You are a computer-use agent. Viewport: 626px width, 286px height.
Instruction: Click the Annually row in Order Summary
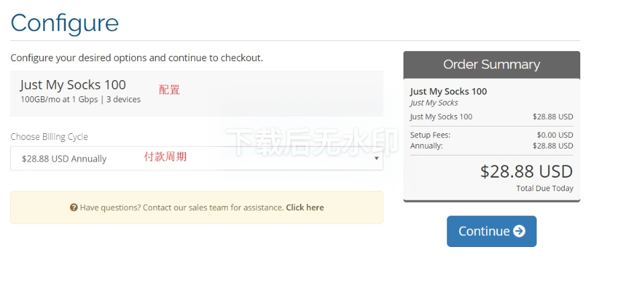pos(426,145)
